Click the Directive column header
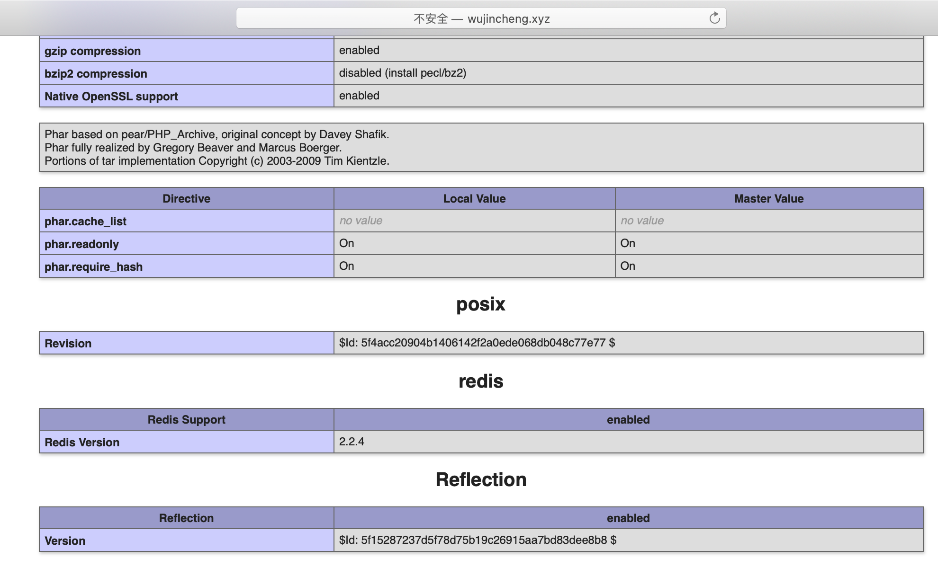The height and width of the screenshot is (567, 938). (x=186, y=199)
